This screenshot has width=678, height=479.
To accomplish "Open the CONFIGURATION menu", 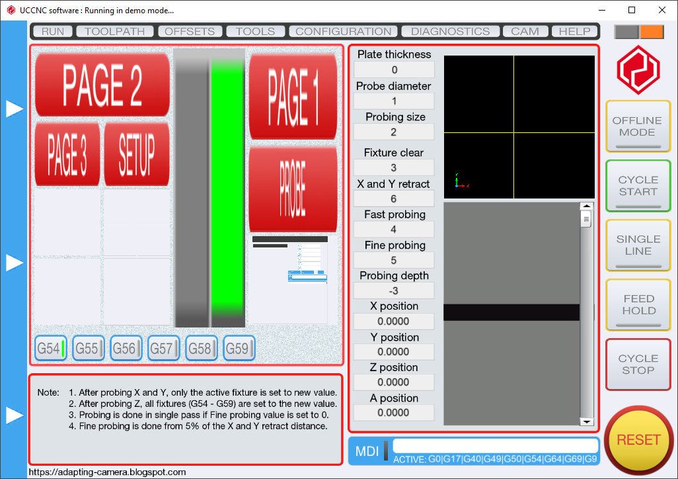I will pyautogui.click(x=342, y=30).
